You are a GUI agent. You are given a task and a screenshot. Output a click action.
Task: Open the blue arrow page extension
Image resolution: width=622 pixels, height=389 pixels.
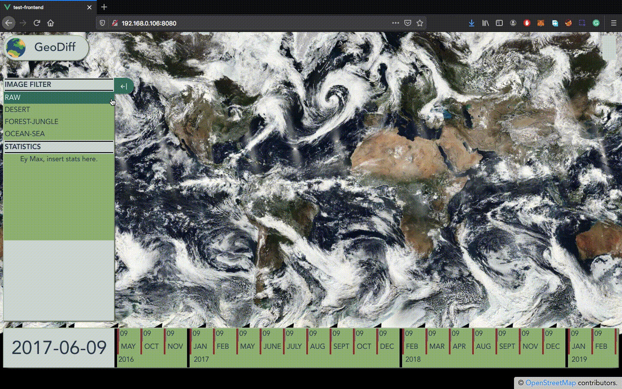[555, 23]
